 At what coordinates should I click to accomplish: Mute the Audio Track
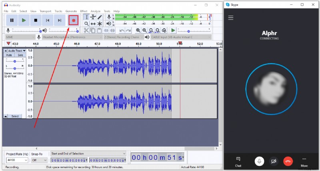(x=9, y=55)
